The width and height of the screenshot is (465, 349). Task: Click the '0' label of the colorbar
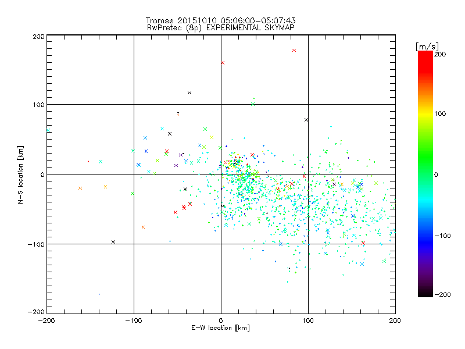(436, 174)
